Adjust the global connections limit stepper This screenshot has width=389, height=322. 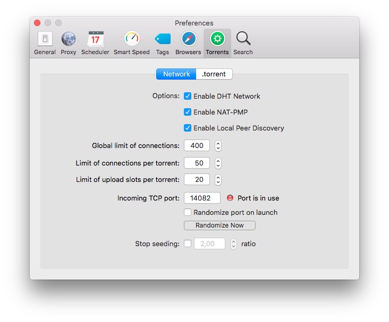click(218, 145)
